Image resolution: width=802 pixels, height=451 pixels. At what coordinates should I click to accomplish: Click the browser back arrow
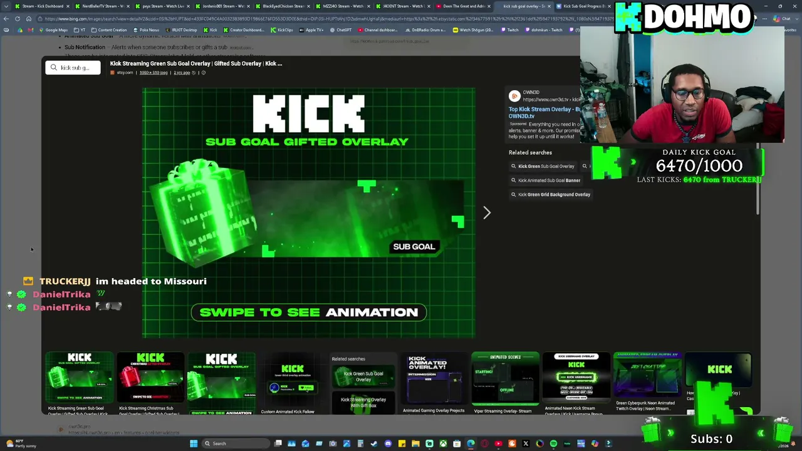point(6,19)
